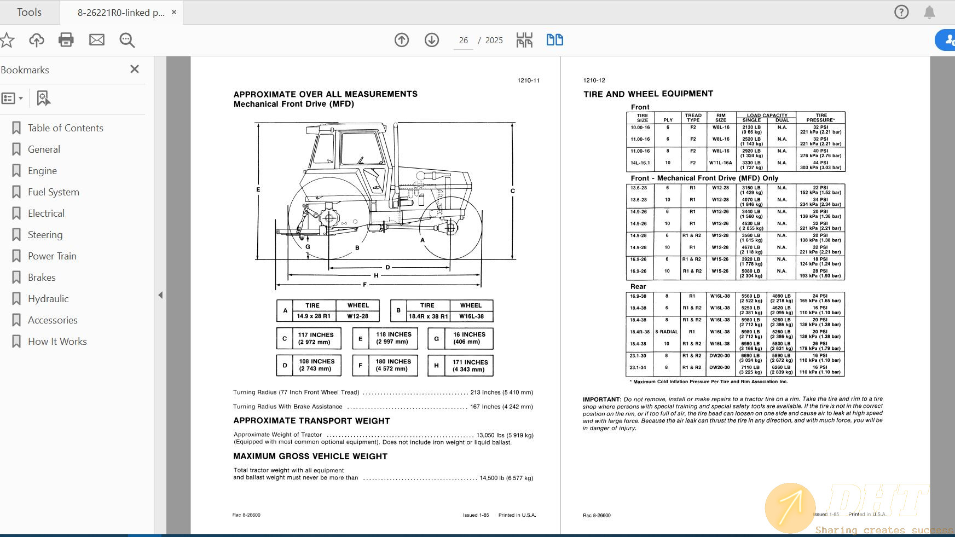Open the search magnifier tool

pyautogui.click(x=126, y=40)
